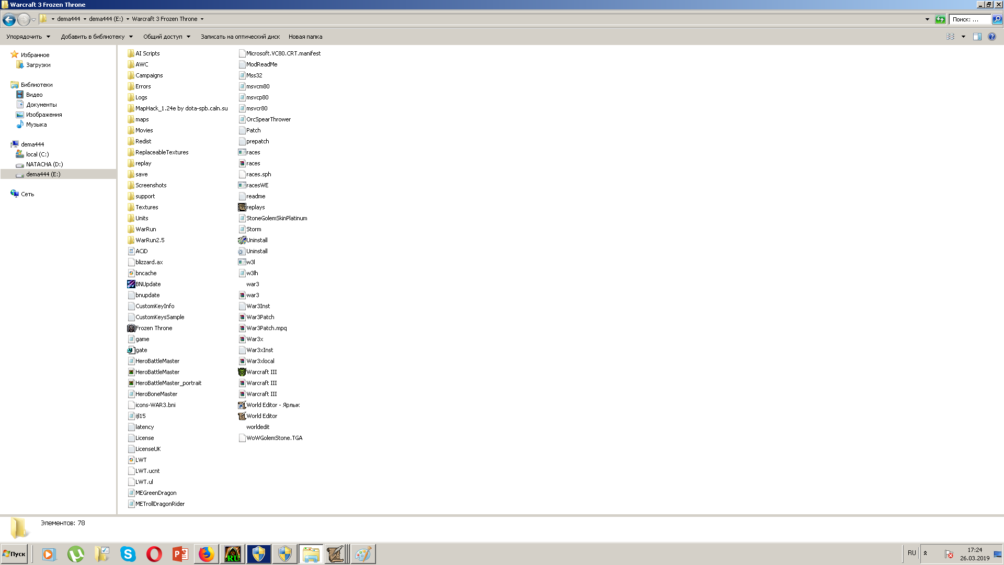The height and width of the screenshot is (565, 1004).
Task: Select local (C:) drive in sidebar
Action: 37,154
